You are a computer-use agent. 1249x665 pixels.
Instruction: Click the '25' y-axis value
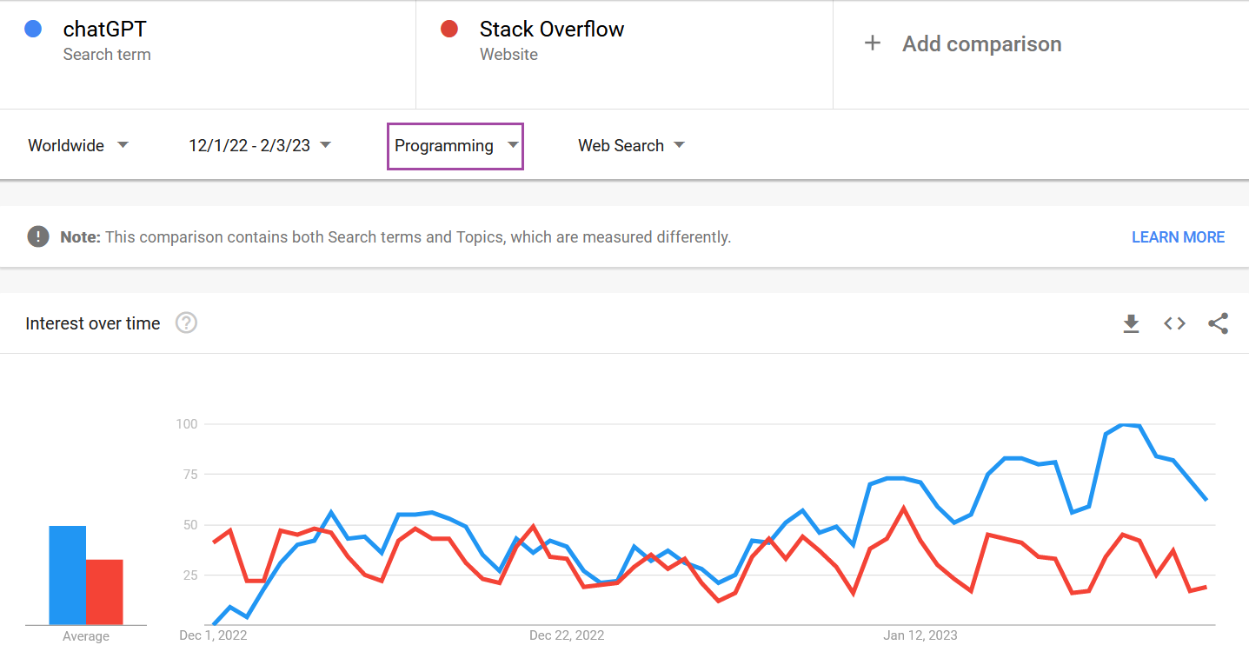[191, 575]
